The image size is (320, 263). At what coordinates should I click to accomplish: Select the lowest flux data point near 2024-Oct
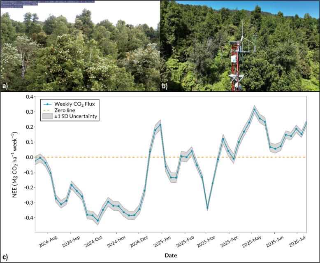pyautogui.click(x=97, y=221)
